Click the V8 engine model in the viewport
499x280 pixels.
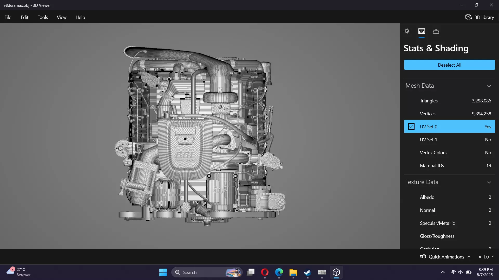click(200, 136)
